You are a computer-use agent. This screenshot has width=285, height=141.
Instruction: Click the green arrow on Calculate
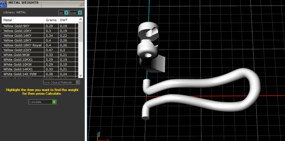coord(54,102)
